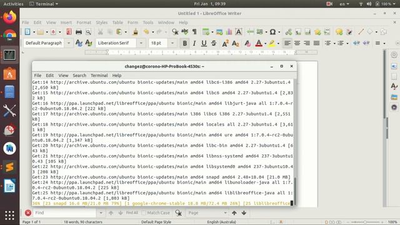Screen dimensions: 400x225
Task: Click the Insert Text Box icon
Action: click(x=239, y=32)
